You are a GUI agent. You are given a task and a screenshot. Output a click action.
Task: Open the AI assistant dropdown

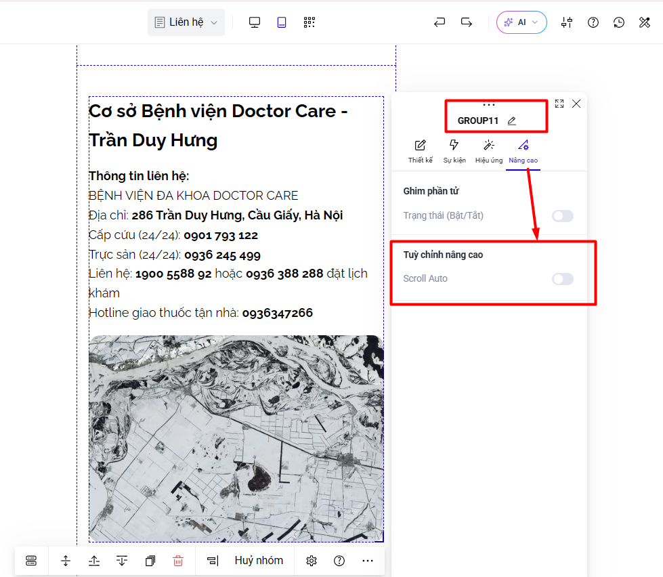point(521,22)
